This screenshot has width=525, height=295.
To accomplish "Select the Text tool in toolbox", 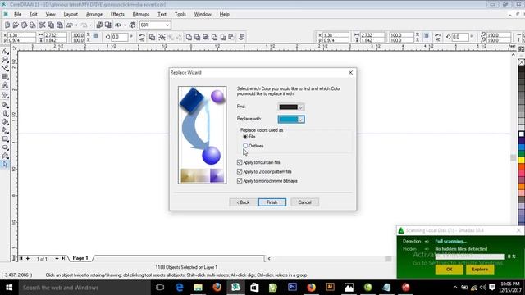I will tap(5, 85).
